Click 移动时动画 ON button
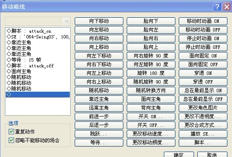 [203, 21]
